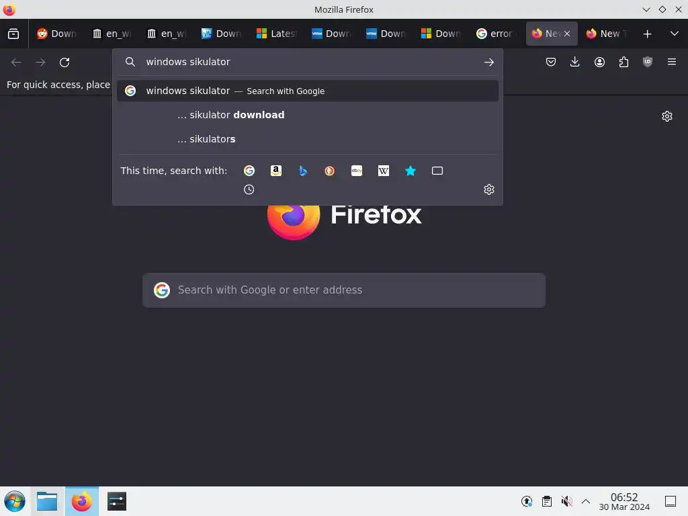Switch to first Reddit 'Down' tab

pyautogui.click(x=56, y=34)
